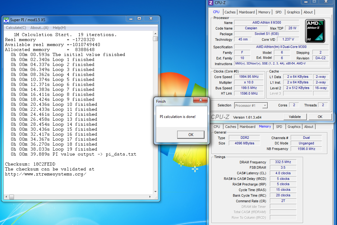
Task: Close the CPU-Z window
Action: point(326,2)
